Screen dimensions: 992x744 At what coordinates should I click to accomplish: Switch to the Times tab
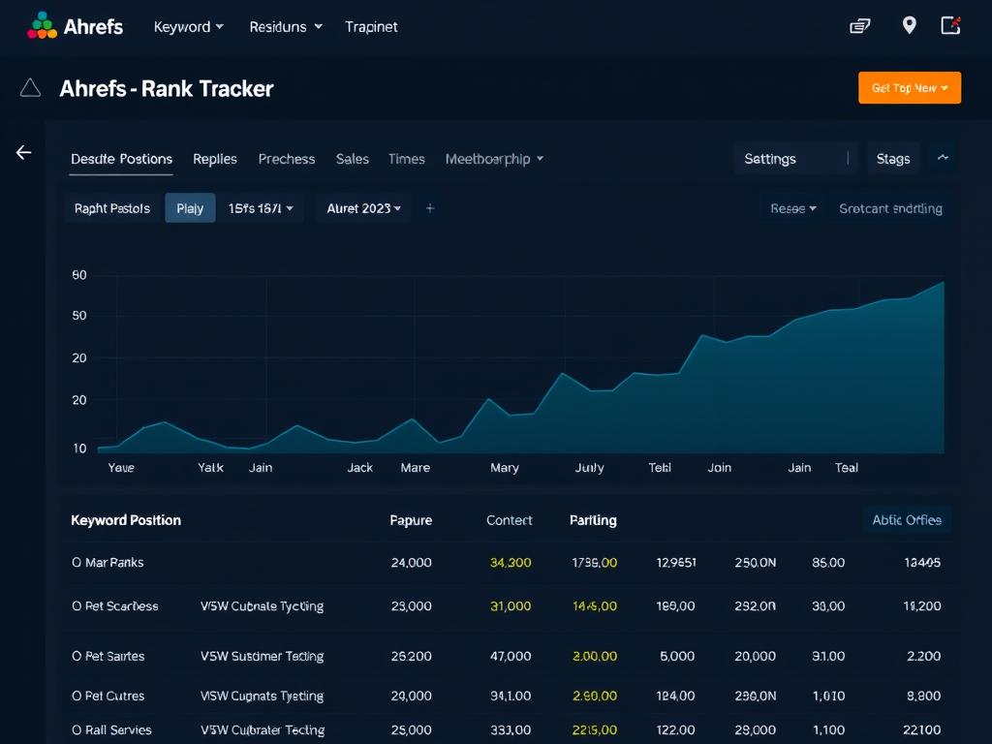[x=406, y=159]
